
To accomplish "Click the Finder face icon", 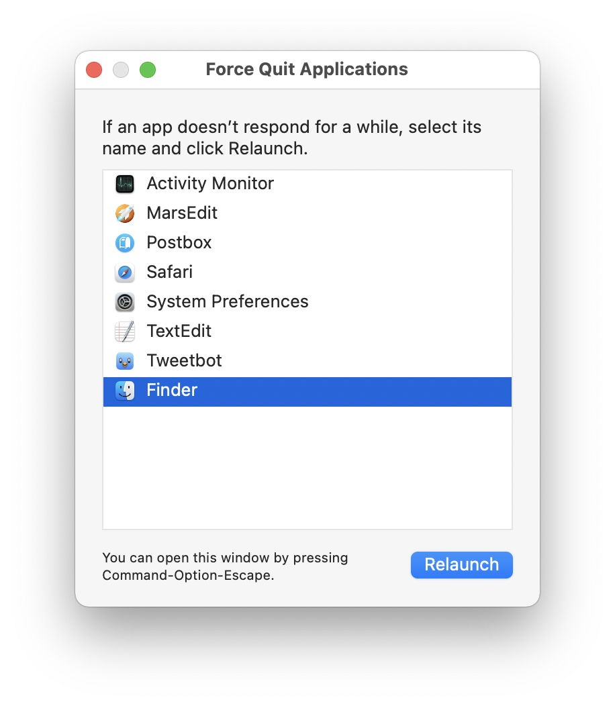I will coord(125,391).
